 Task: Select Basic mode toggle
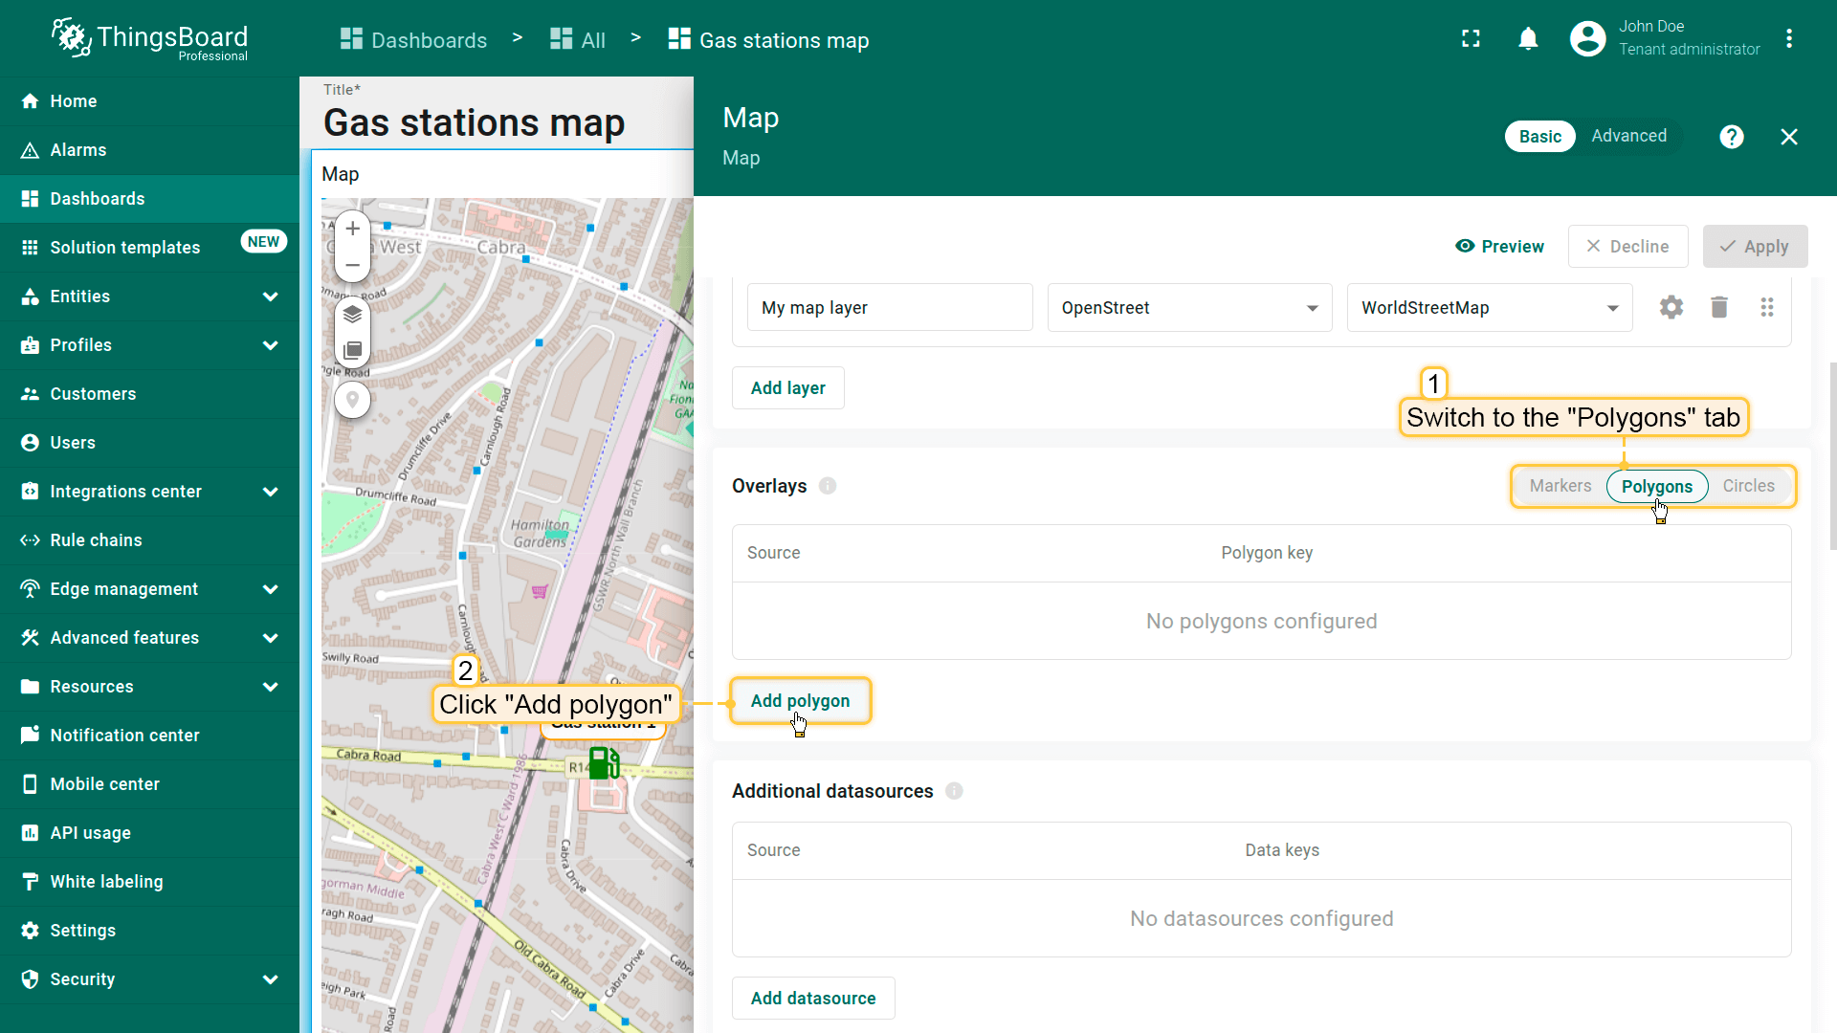[1539, 137]
